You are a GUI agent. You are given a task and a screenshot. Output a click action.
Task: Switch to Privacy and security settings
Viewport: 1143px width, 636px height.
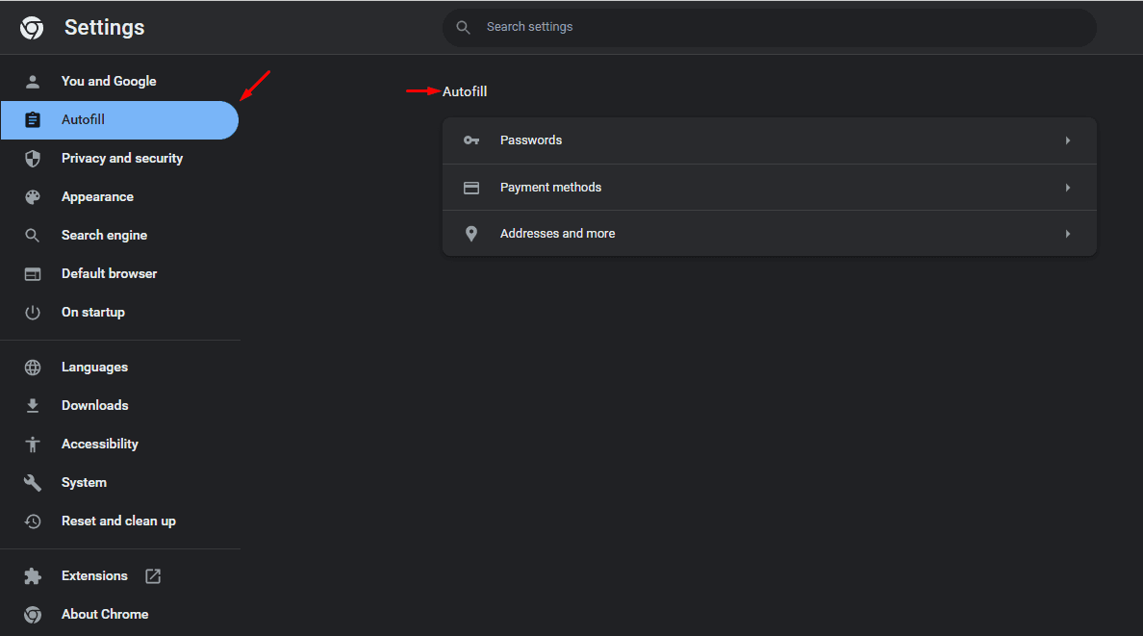[122, 158]
